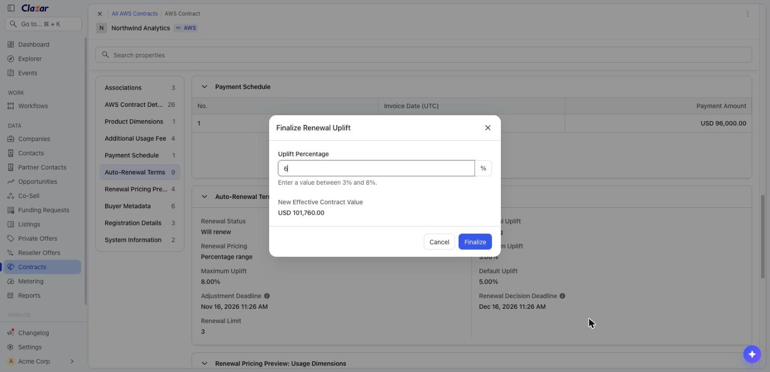
Task: Close the Finalize Renewal Uplift dialog
Action: 488,128
